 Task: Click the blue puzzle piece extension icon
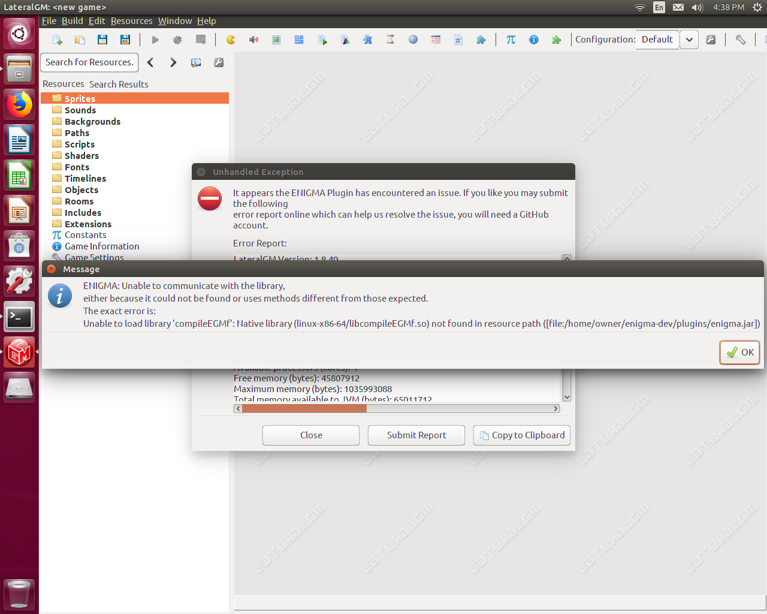pyautogui.click(x=481, y=40)
